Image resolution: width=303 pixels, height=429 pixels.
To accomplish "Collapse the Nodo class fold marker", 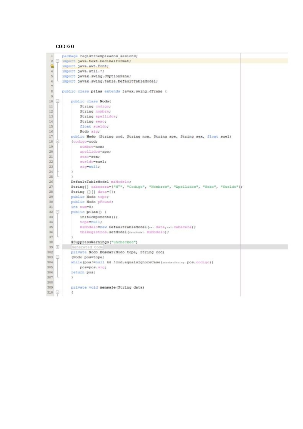I will click(x=58, y=101).
